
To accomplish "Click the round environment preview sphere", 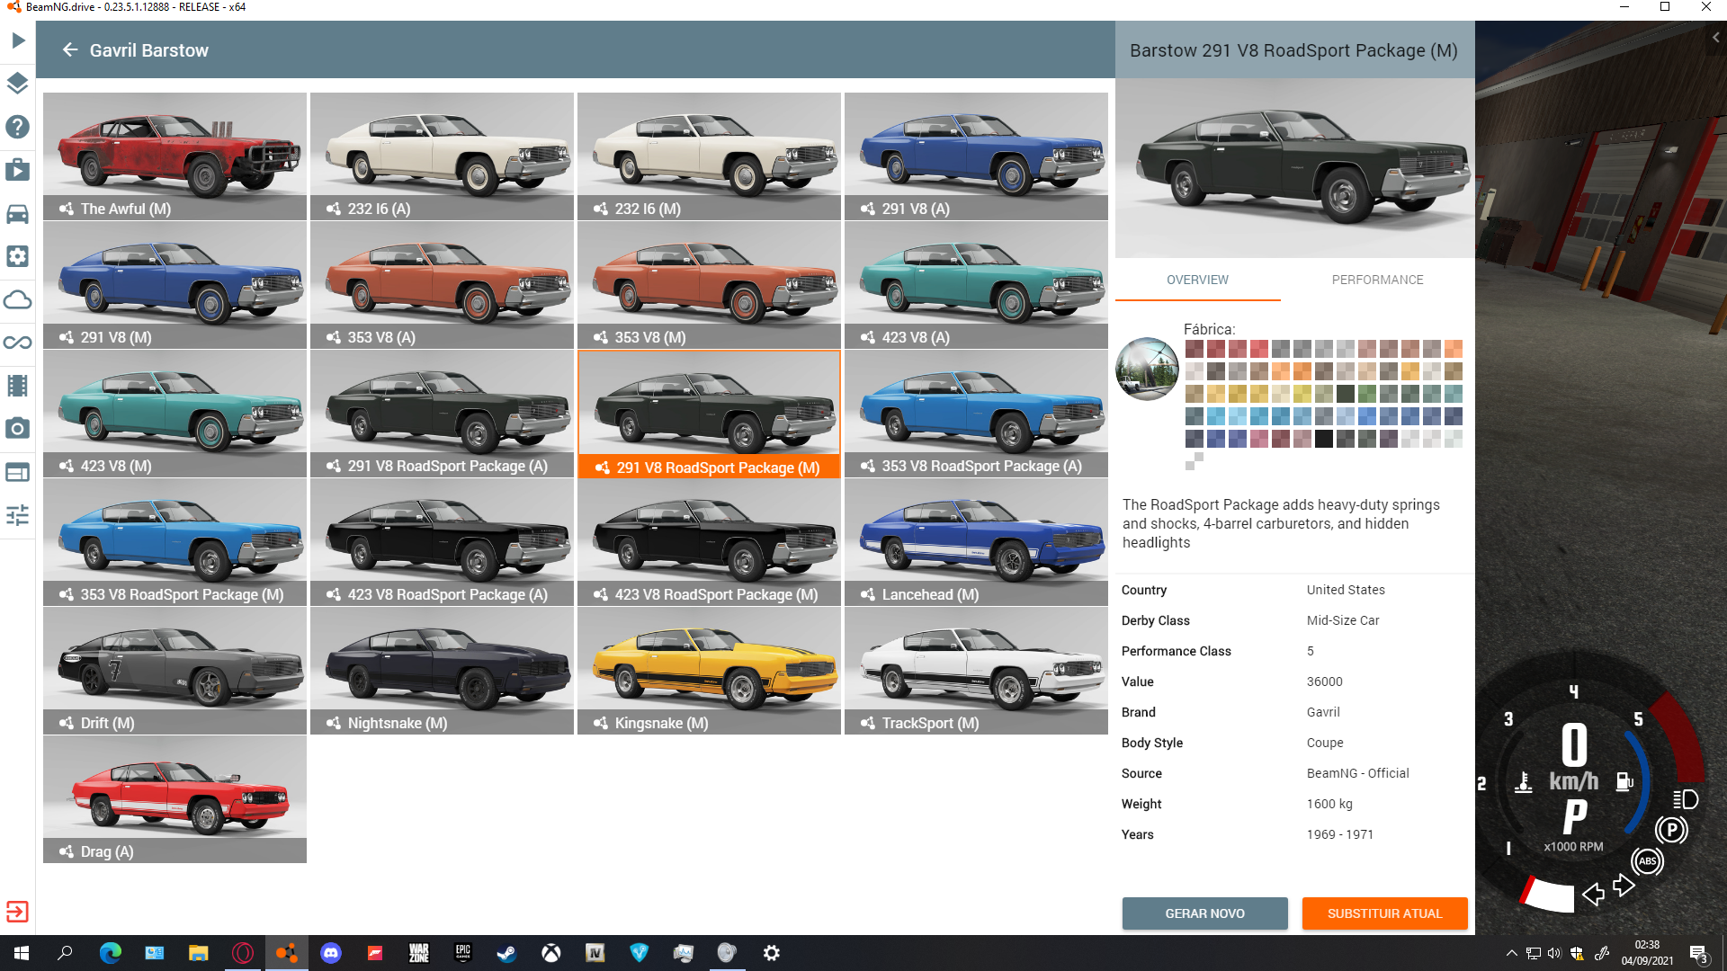I will [x=1147, y=370].
